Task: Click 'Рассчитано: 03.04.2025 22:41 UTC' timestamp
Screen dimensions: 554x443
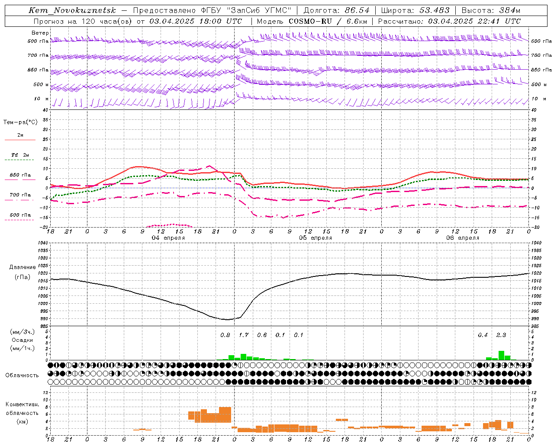Action: [x=449, y=21]
